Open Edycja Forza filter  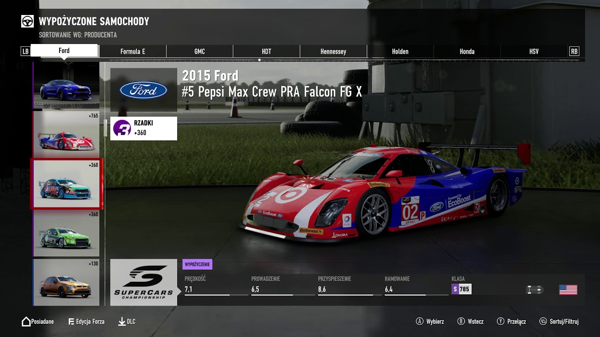point(90,322)
